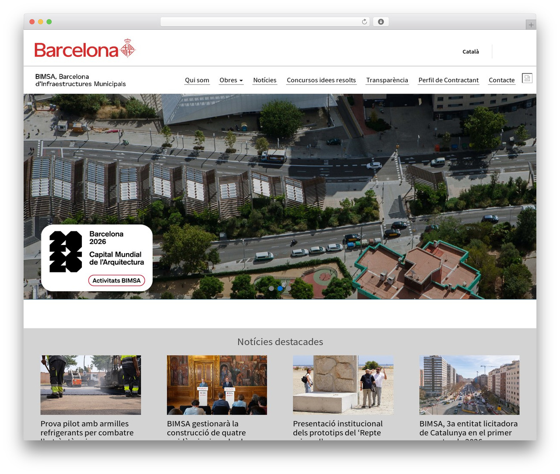
Task: Click the browser address bar
Action: 265,22
